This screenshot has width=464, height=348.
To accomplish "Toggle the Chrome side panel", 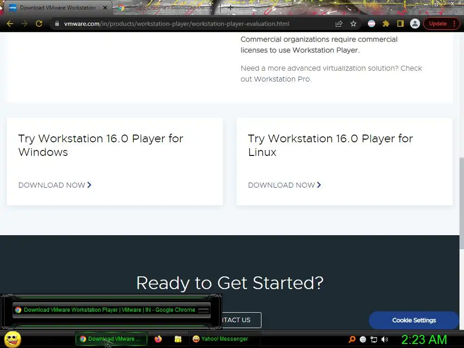I will (401, 24).
